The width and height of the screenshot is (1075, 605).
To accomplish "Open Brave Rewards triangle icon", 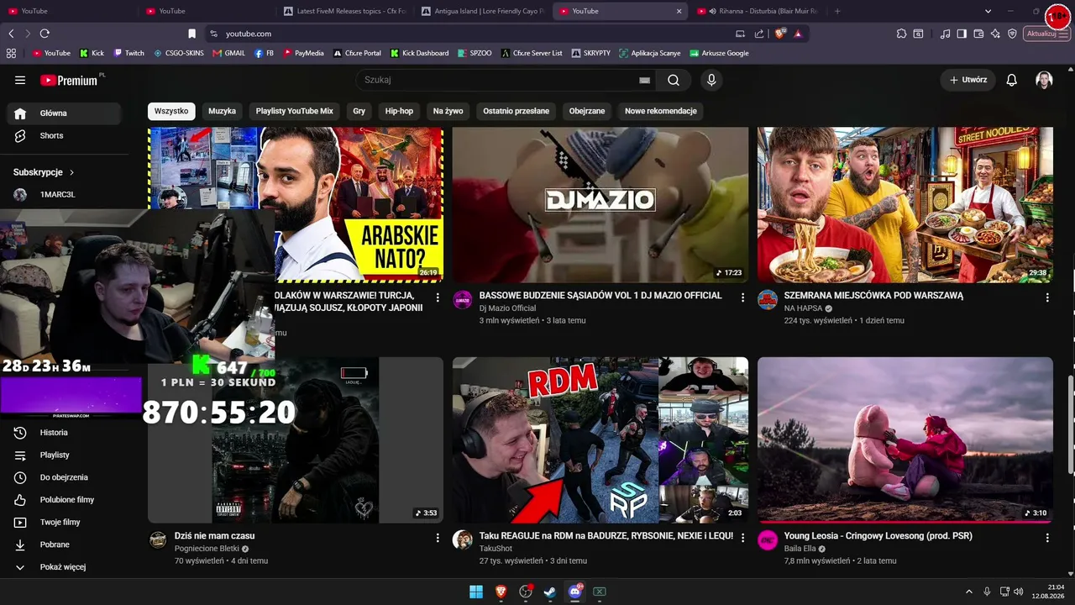I will pos(797,34).
